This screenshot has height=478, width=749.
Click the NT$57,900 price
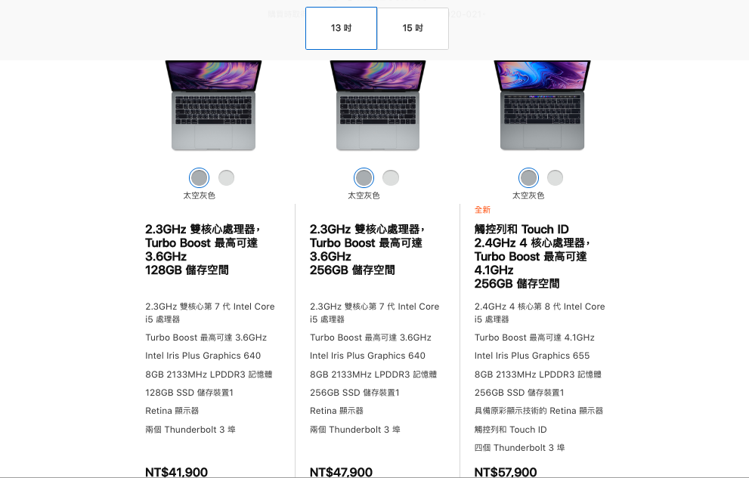tap(506, 472)
